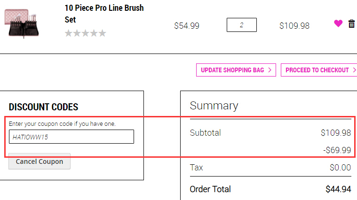The width and height of the screenshot is (357, 200).
Task: Add brush set to wishlist with heart icon
Action: tap(338, 23)
